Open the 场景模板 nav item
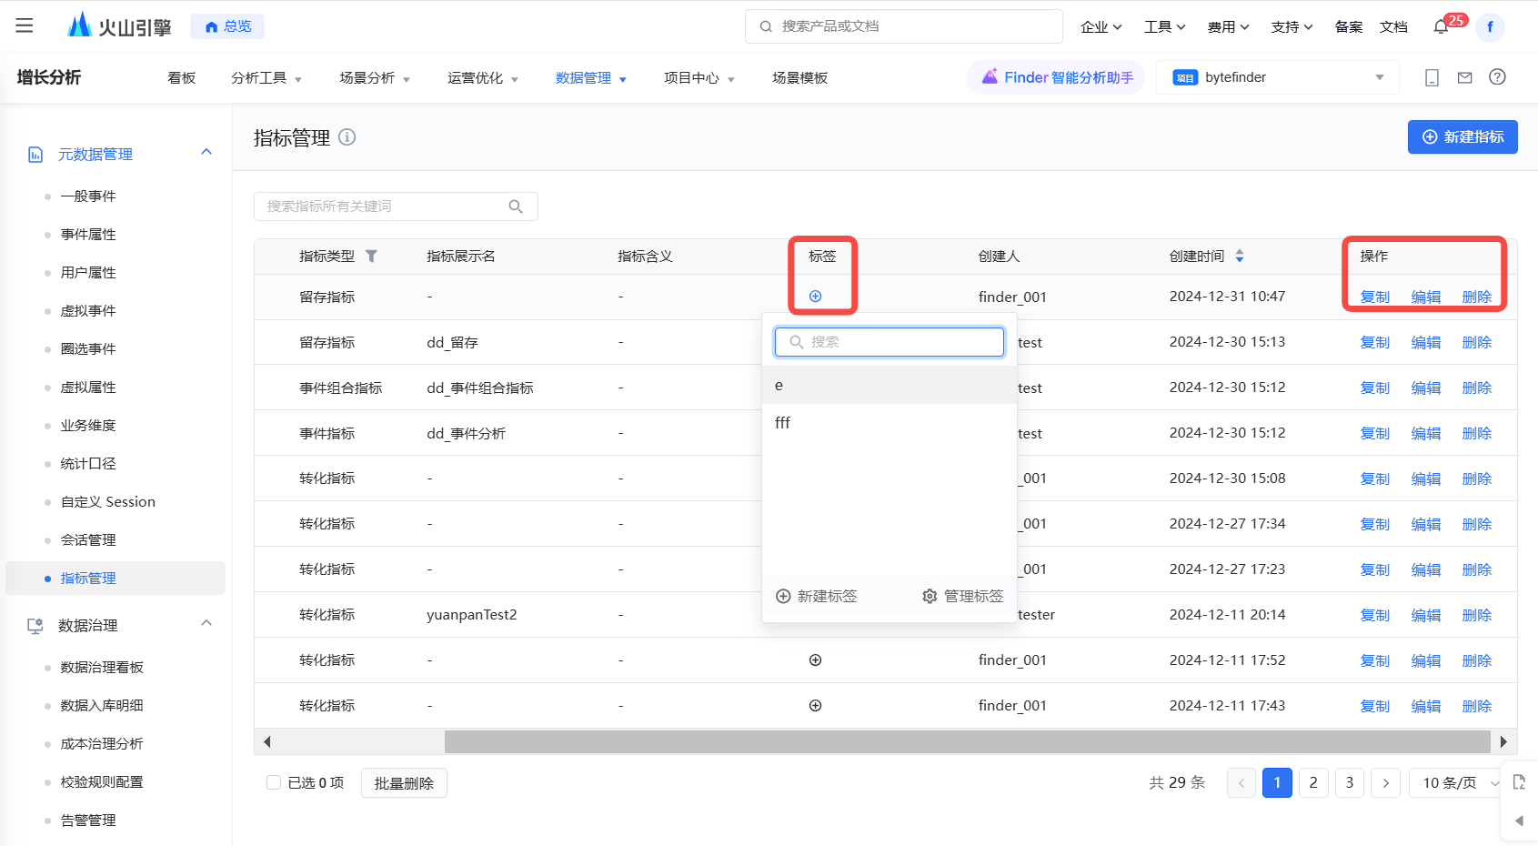This screenshot has width=1538, height=846. click(800, 78)
